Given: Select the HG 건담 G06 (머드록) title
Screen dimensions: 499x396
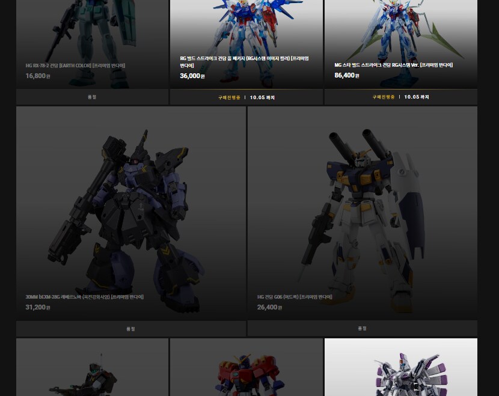Looking at the screenshot, I should pyautogui.click(x=295, y=297).
